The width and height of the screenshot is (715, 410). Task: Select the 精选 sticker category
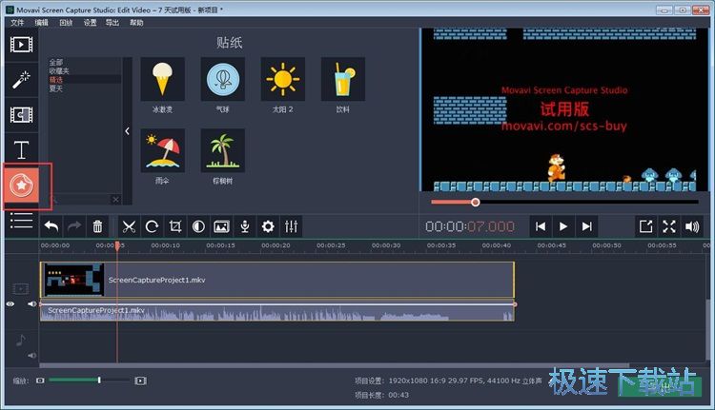pyautogui.click(x=56, y=80)
